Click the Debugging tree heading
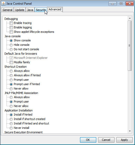 [11, 19]
